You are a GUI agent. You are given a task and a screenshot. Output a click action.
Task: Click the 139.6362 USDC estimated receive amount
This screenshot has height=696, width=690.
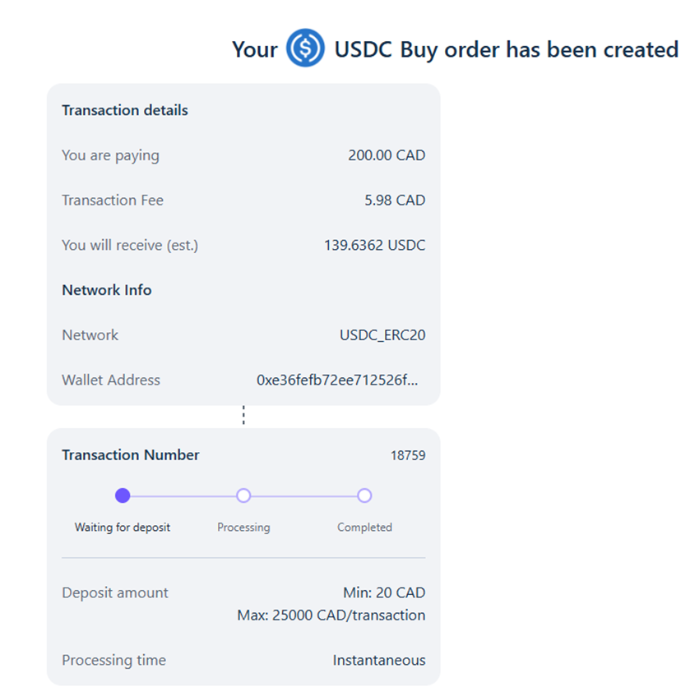[x=374, y=245]
